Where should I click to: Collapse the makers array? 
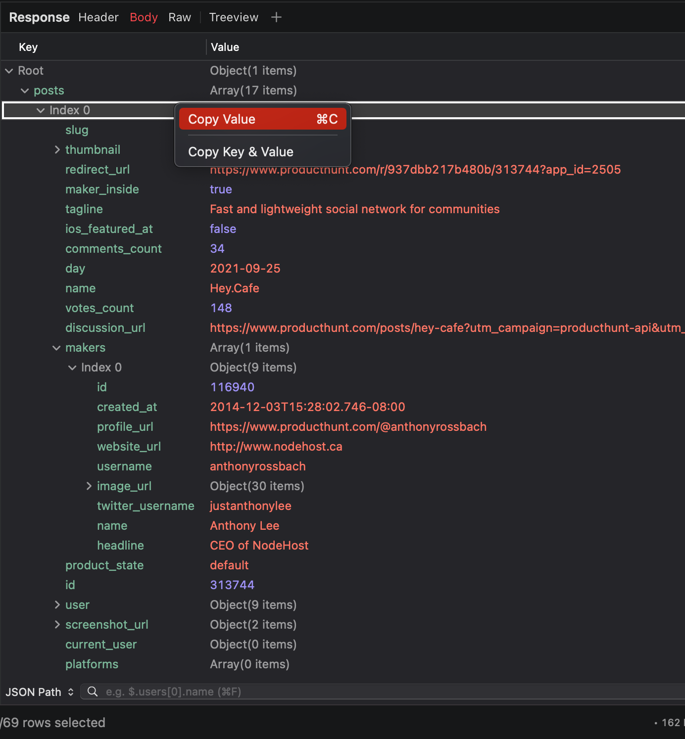point(56,348)
